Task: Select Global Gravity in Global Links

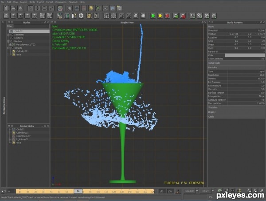Action: click(x=23, y=136)
